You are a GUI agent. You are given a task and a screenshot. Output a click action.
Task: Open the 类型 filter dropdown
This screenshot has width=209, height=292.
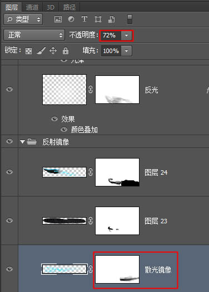tap(23, 19)
